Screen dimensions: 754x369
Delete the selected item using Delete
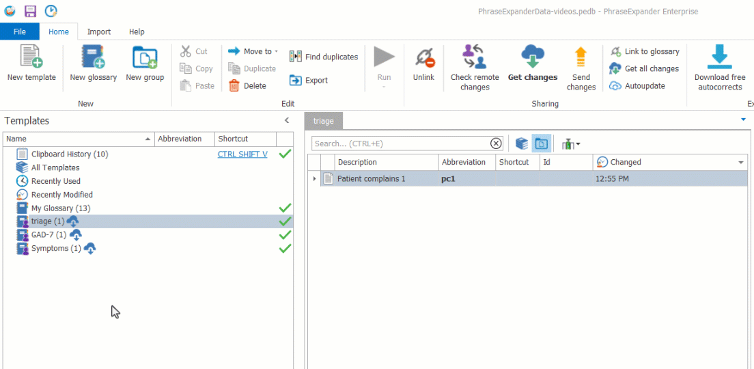(x=247, y=85)
